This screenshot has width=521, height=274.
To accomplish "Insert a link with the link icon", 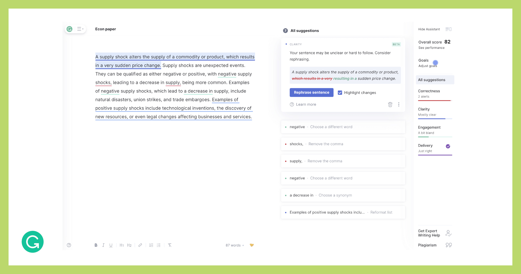I will tap(140, 245).
